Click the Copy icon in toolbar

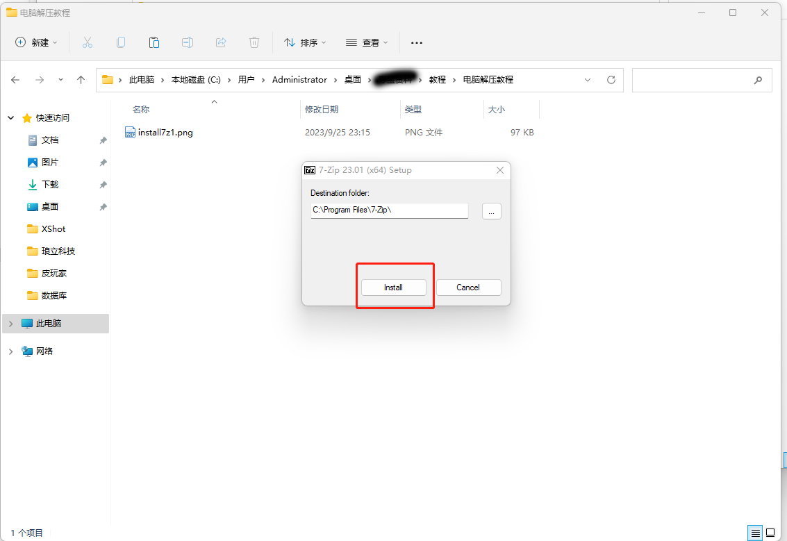(121, 42)
